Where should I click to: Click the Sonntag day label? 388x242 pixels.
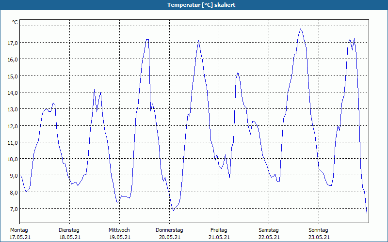coord(318,230)
